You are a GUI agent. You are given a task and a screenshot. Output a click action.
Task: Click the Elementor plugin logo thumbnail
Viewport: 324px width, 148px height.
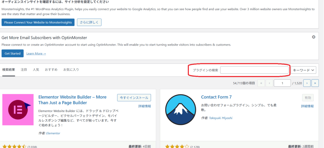point(18,110)
